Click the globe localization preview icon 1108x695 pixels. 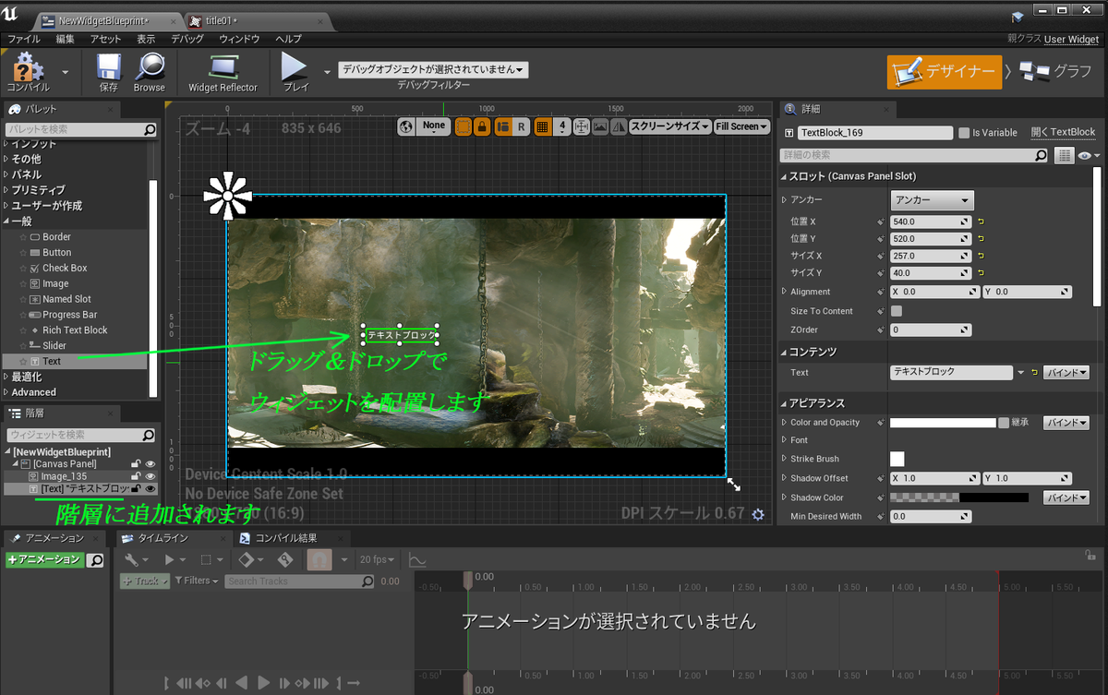(406, 126)
